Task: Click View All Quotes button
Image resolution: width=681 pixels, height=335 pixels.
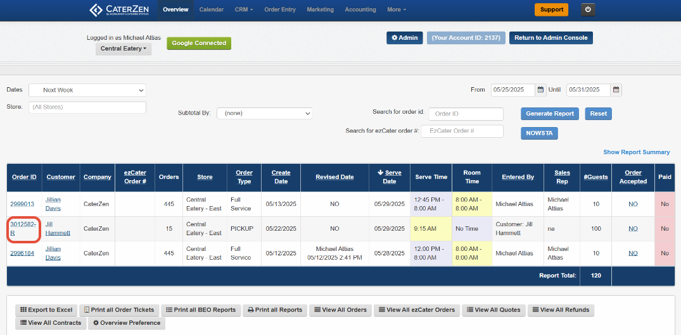Action: click(x=494, y=310)
